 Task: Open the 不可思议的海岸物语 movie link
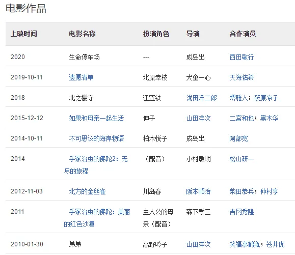[96, 138]
